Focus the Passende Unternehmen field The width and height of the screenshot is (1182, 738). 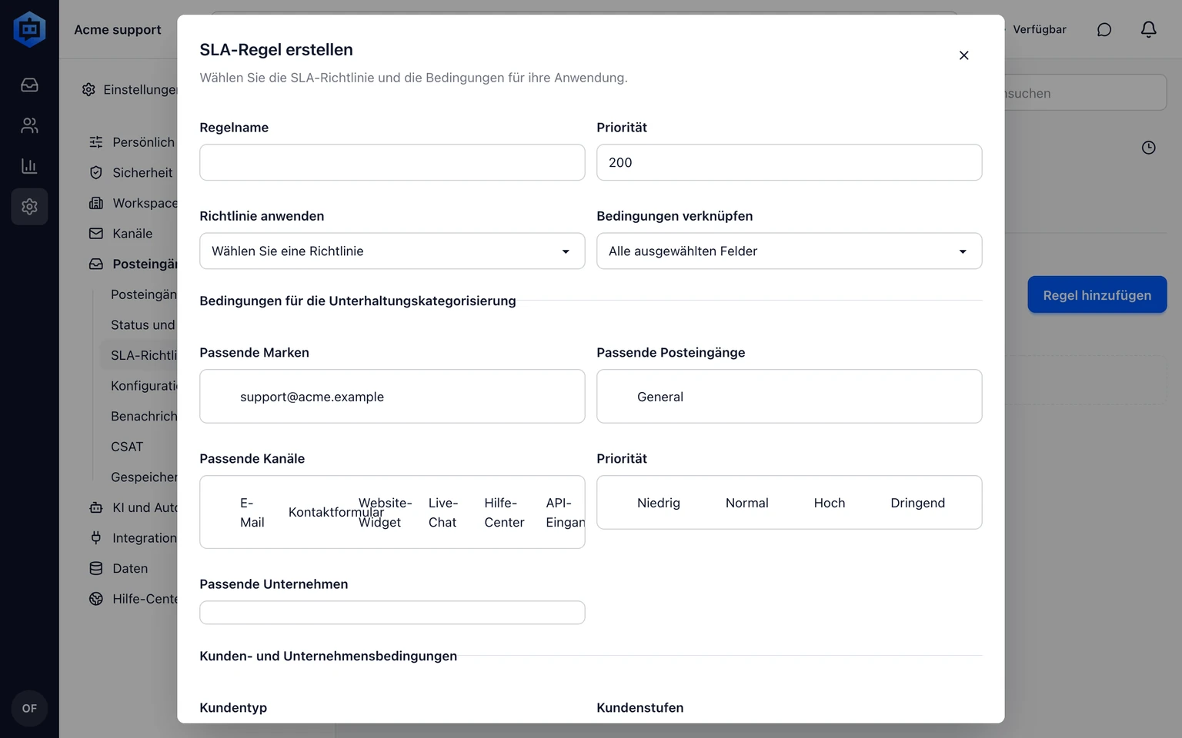tap(392, 613)
